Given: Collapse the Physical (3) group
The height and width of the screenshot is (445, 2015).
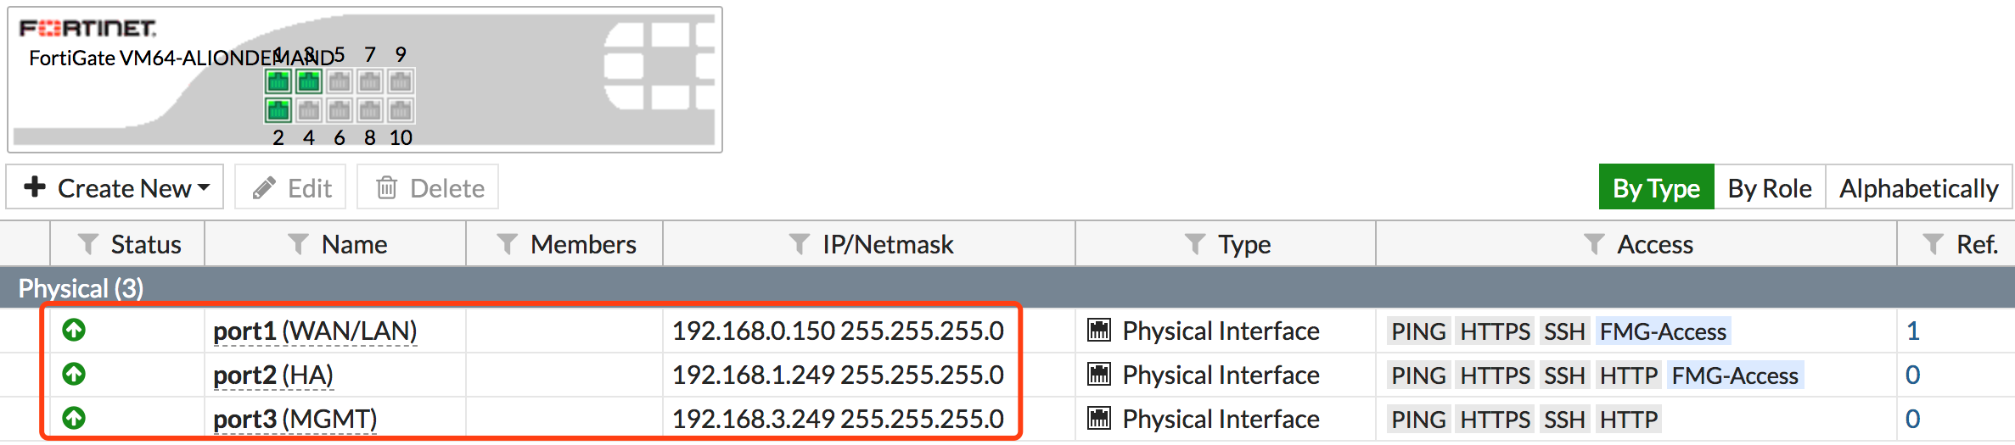Looking at the screenshot, I should (81, 288).
